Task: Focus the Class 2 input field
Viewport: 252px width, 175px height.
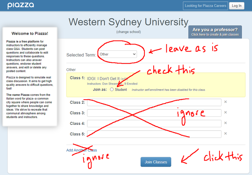Action: 154,102
